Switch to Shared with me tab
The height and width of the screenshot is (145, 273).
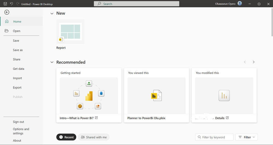(x=94, y=137)
